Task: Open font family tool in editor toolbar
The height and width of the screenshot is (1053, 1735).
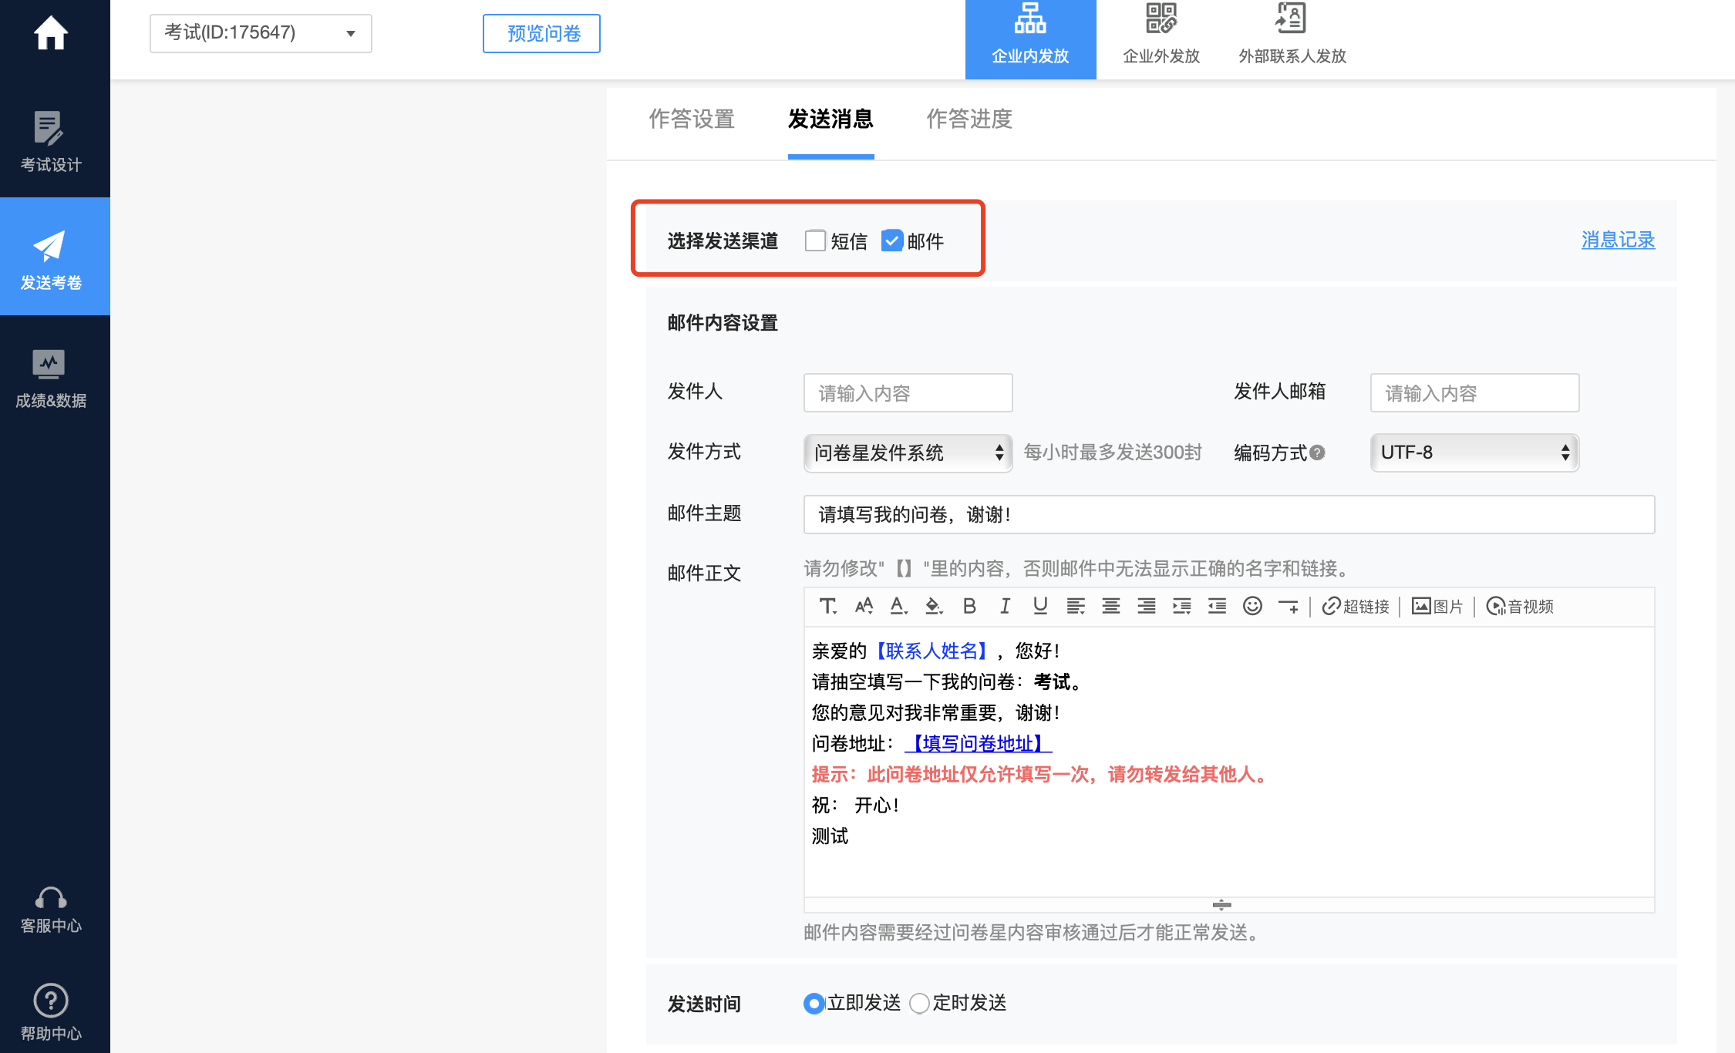Action: [828, 607]
